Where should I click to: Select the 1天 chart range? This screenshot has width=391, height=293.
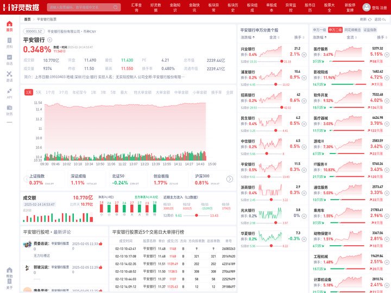click(x=29, y=92)
